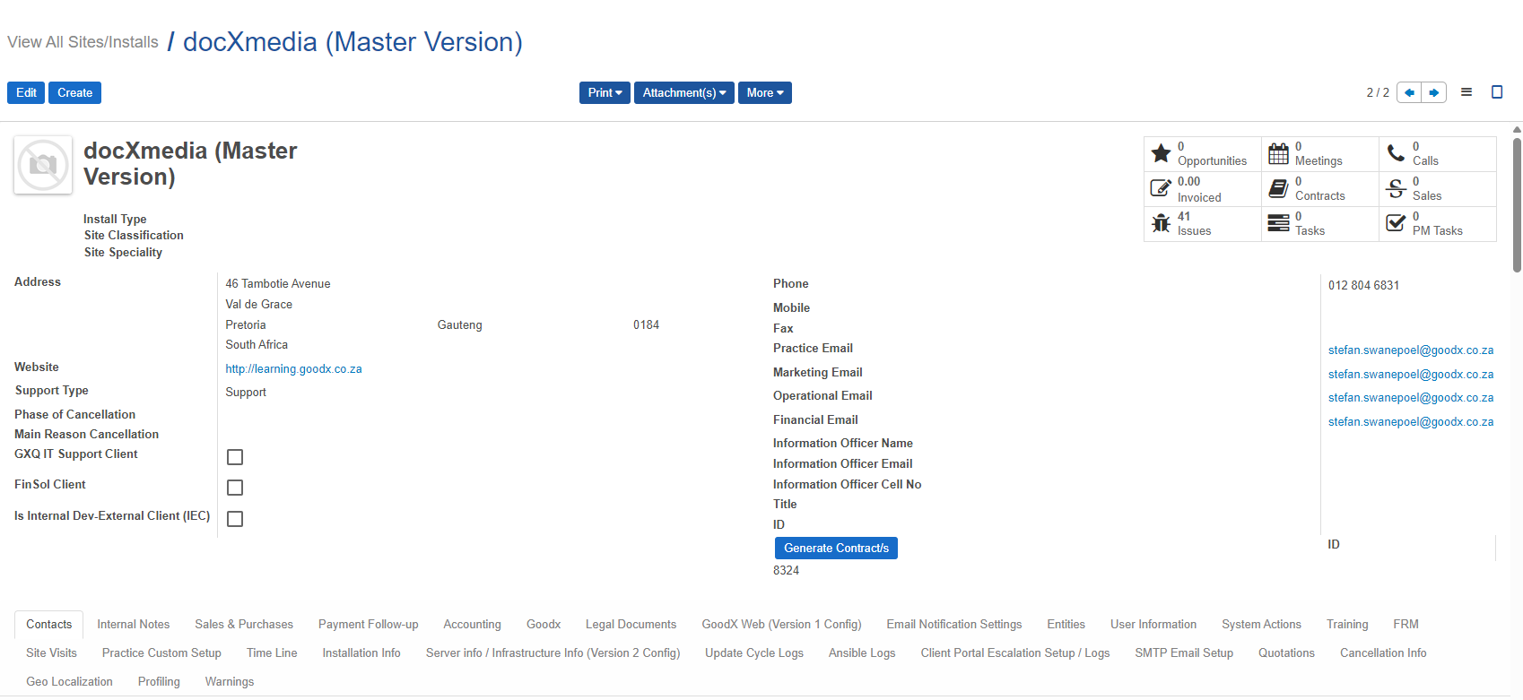Switch to form view icon
1523x700 pixels.
pos(1497,92)
